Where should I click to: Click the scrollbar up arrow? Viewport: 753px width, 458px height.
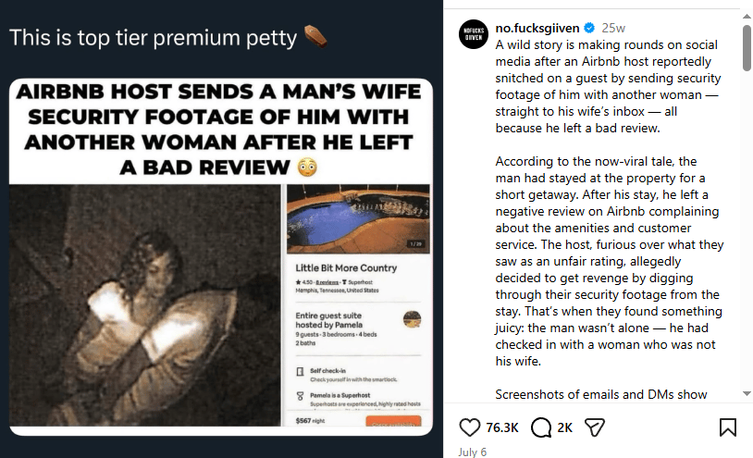[747, 16]
